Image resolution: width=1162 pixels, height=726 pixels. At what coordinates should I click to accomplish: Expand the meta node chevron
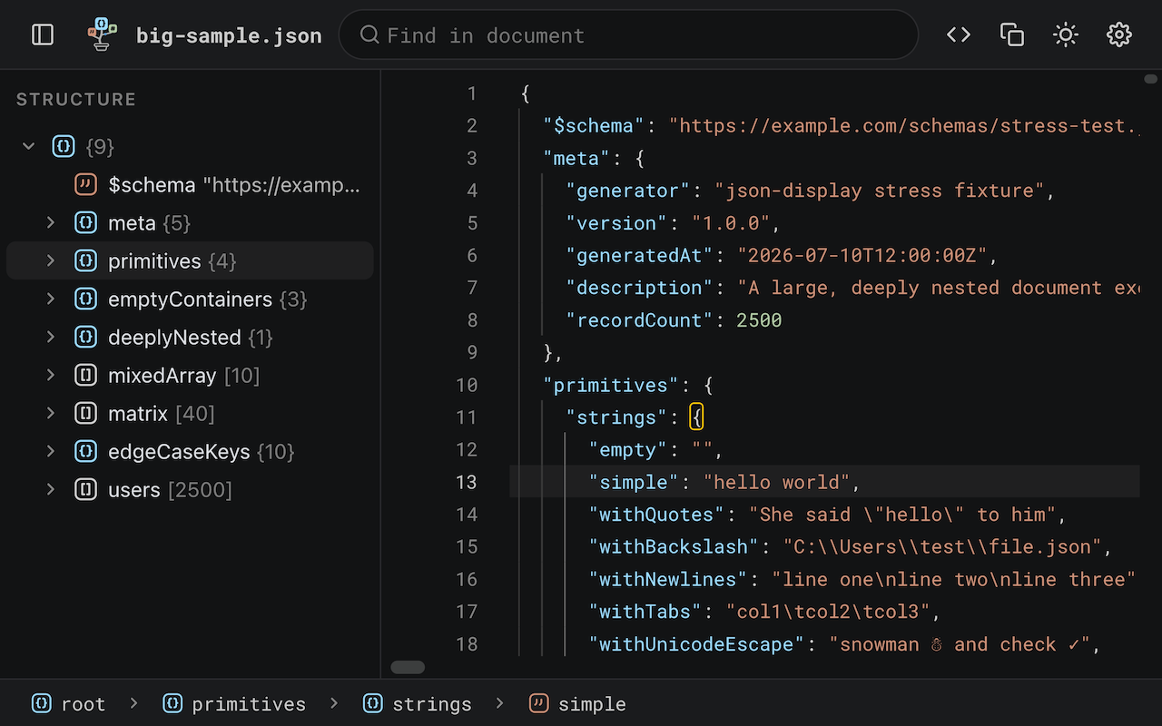point(51,222)
